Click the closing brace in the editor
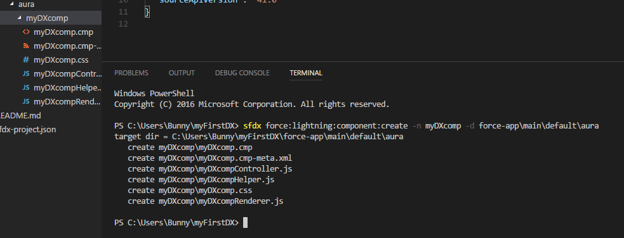The width and height of the screenshot is (624, 238). [x=147, y=12]
